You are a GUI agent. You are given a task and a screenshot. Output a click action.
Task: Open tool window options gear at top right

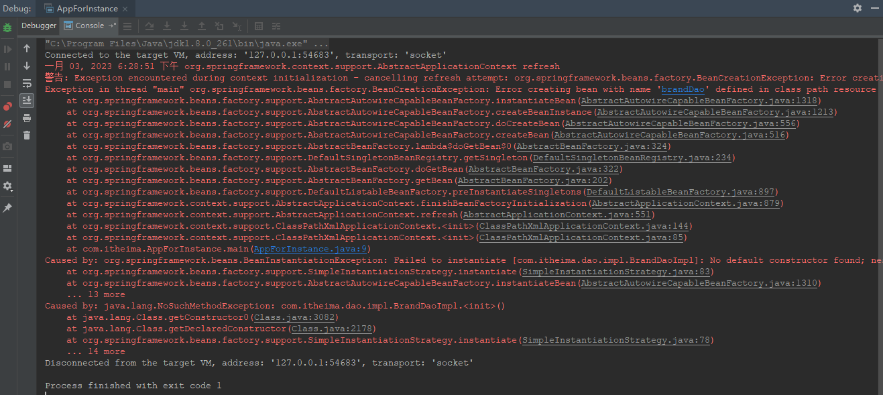click(x=858, y=8)
